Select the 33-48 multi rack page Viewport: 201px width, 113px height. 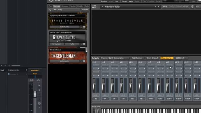(x=179, y=7)
